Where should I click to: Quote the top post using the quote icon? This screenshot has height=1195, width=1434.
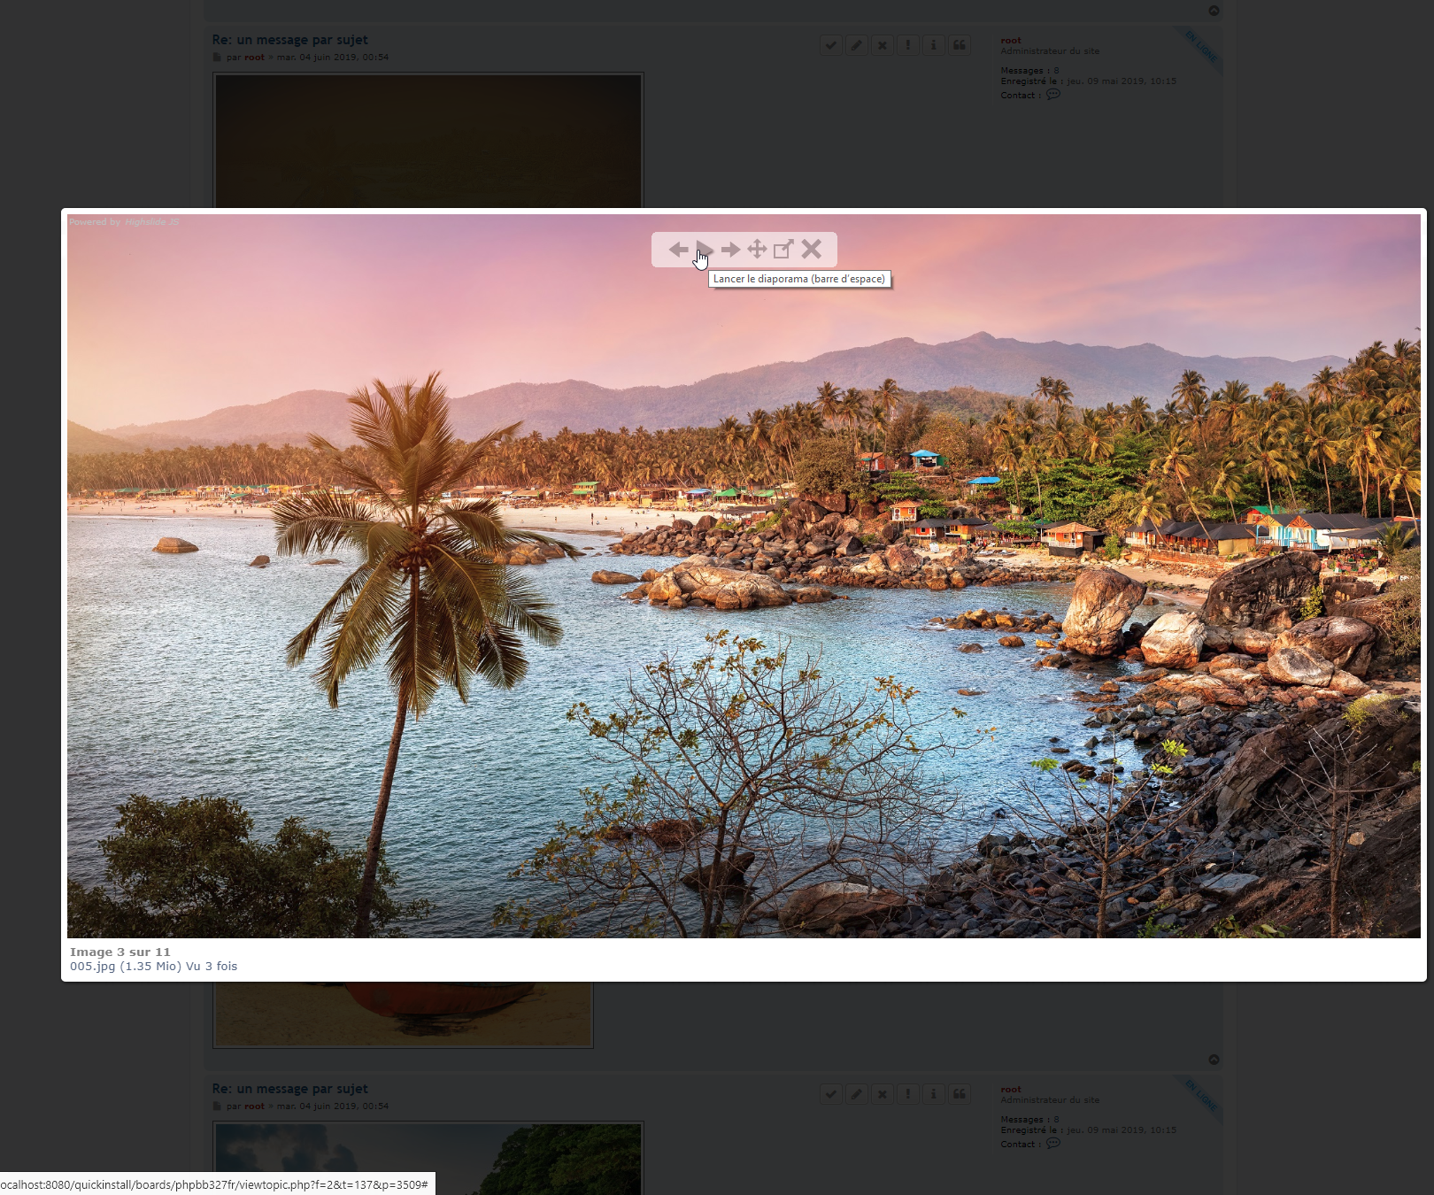click(x=960, y=45)
